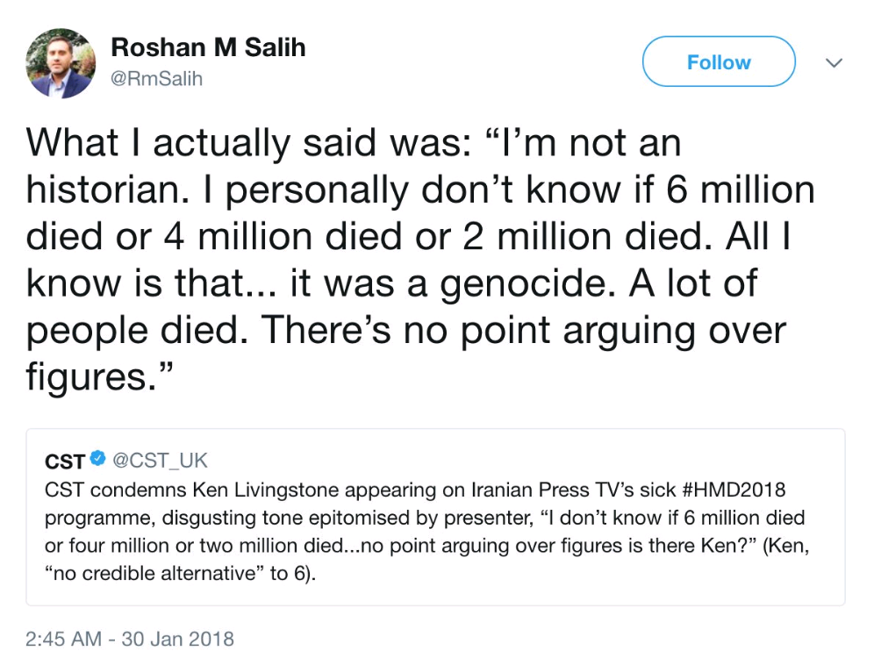This screenshot has height=658, width=881.
Task: Click the final word "figures." in tweet
Action: coord(97,377)
